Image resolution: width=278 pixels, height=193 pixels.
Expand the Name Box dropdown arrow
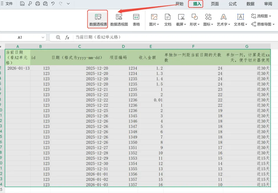[43, 37]
